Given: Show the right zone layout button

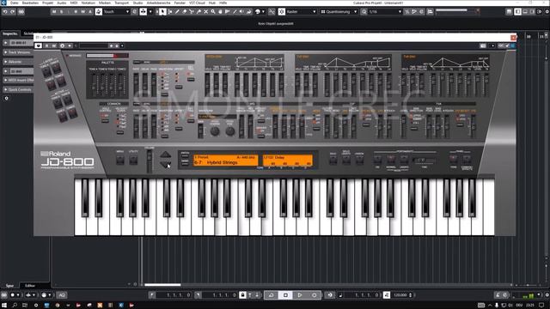Looking at the screenshot, I should pyautogui.click(x=532, y=11).
